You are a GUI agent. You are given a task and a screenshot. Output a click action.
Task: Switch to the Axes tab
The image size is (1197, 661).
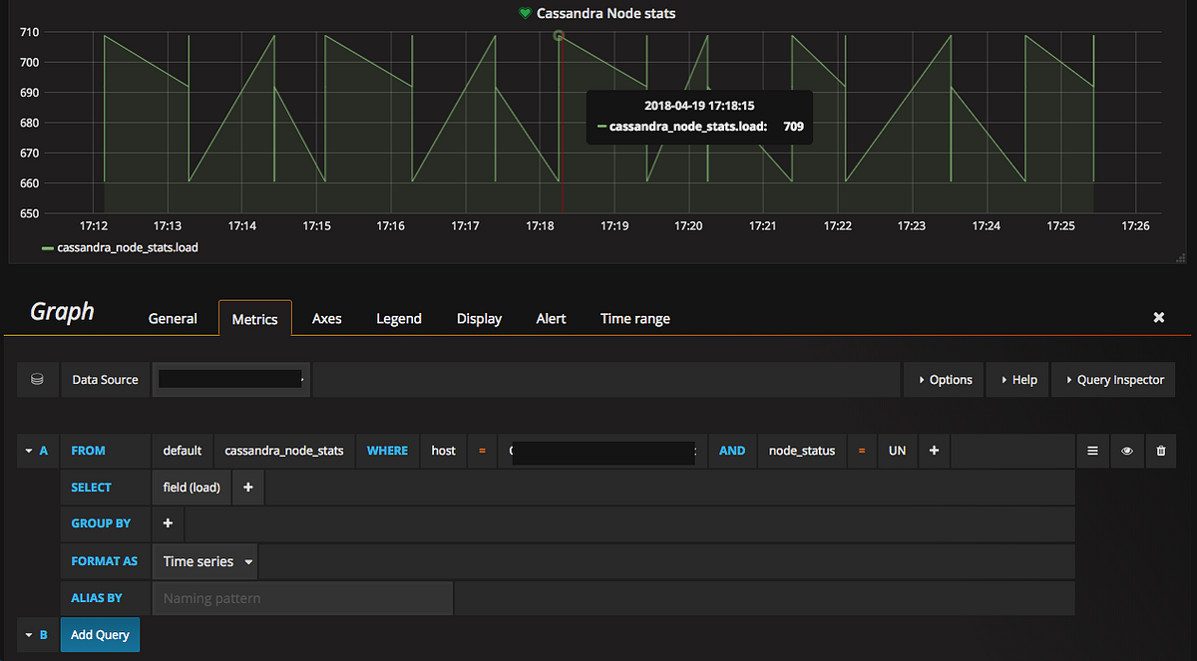coord(326,318)
